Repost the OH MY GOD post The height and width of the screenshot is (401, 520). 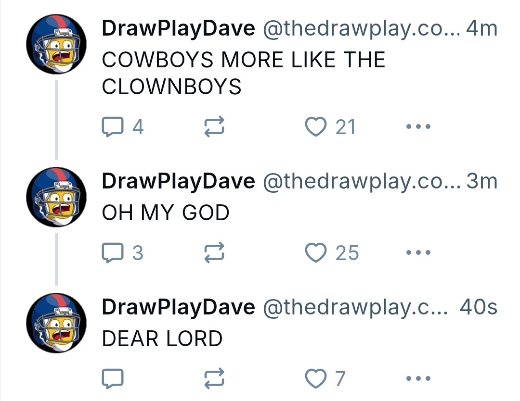coord(214,252)
